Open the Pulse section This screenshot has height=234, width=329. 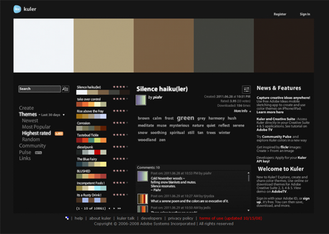point(25,152)
